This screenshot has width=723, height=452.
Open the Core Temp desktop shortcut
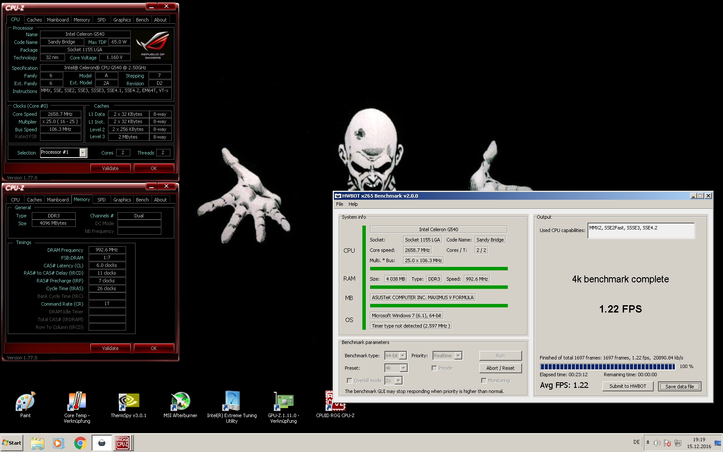click(x=77, y=407)
